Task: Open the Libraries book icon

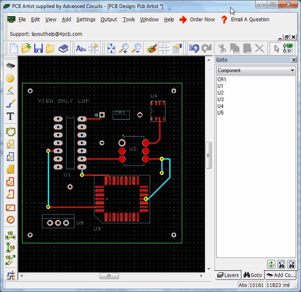Action: pos(64,48)
